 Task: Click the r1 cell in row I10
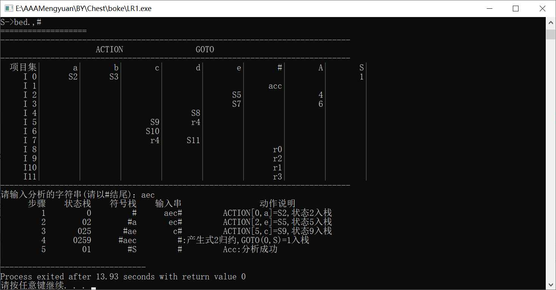[278, 168]
